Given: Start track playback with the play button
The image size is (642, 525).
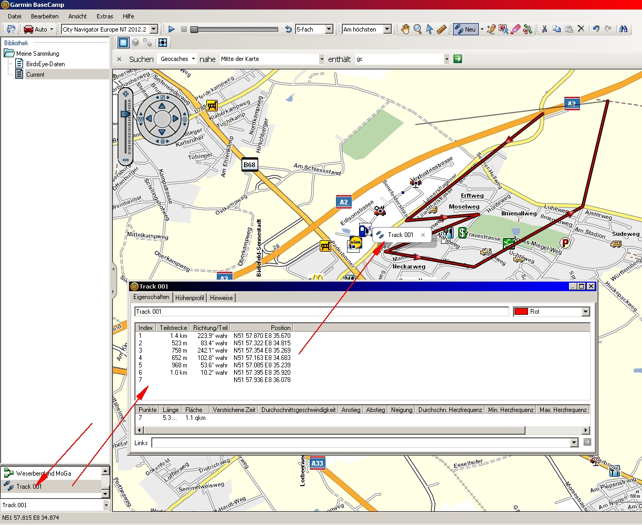Looking at the screenshot, I should pos(172,29).
